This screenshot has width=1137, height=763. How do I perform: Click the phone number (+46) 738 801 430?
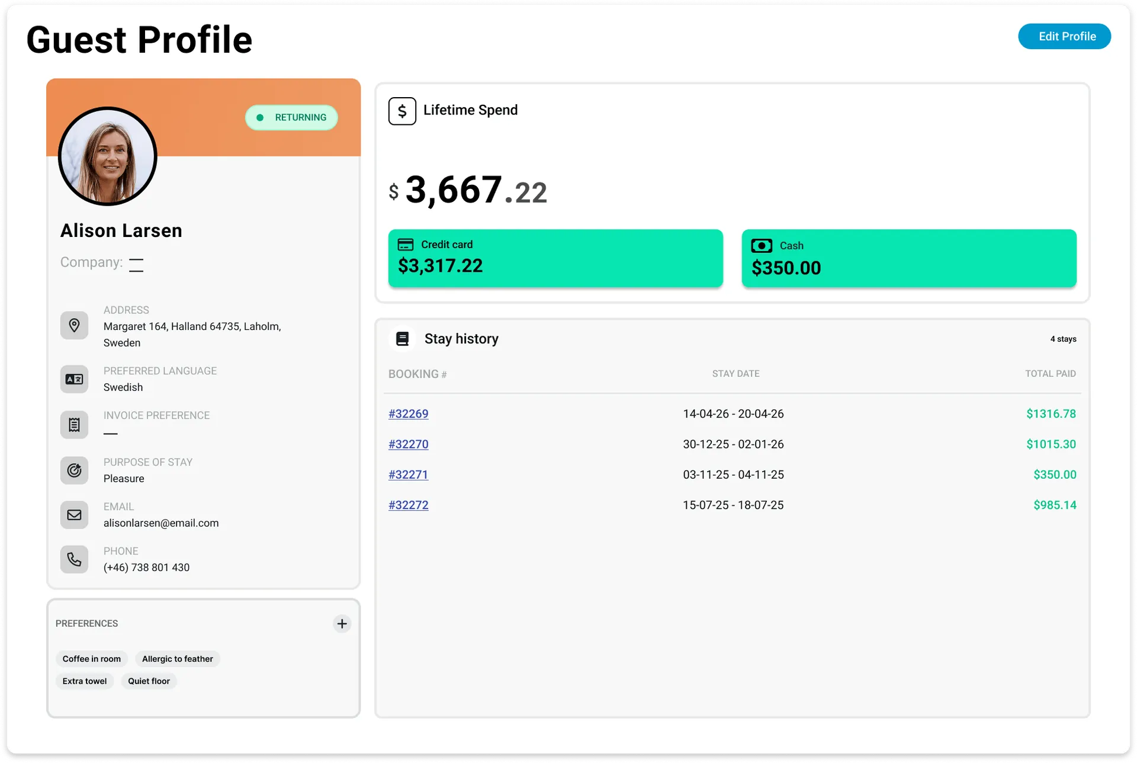coord(146,568)
